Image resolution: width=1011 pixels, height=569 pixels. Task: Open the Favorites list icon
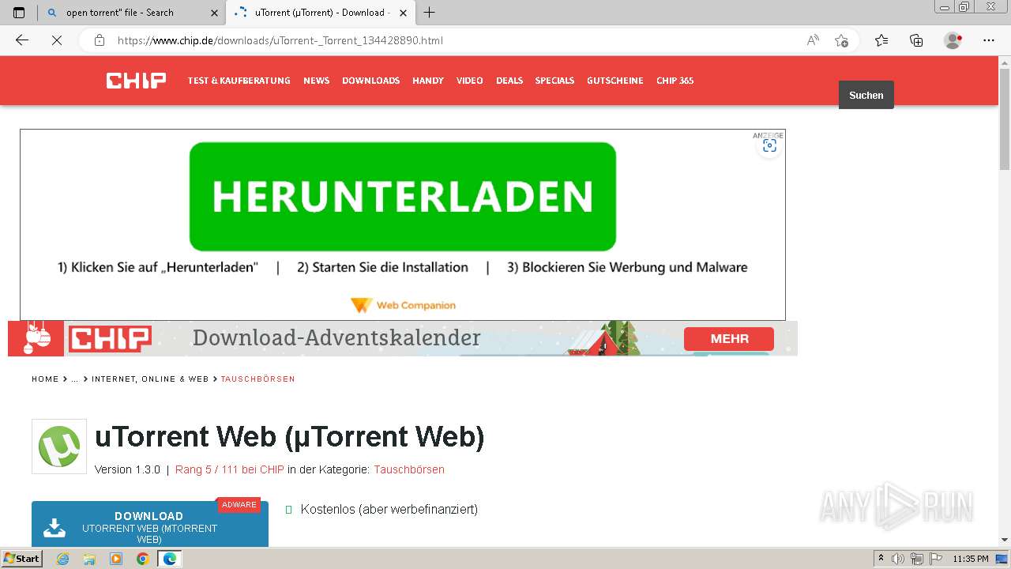pyautogui.click(x=881, y=40)
